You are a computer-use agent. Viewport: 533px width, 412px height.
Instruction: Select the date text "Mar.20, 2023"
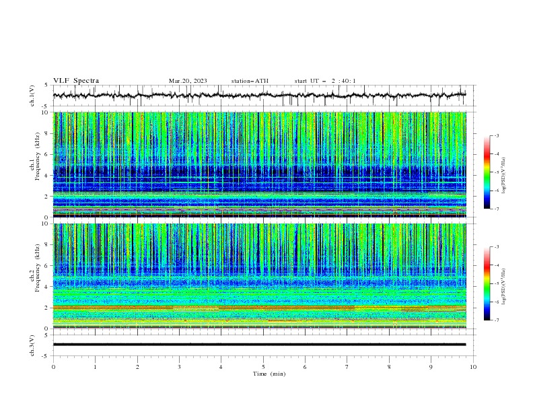[x=188, y=81]
